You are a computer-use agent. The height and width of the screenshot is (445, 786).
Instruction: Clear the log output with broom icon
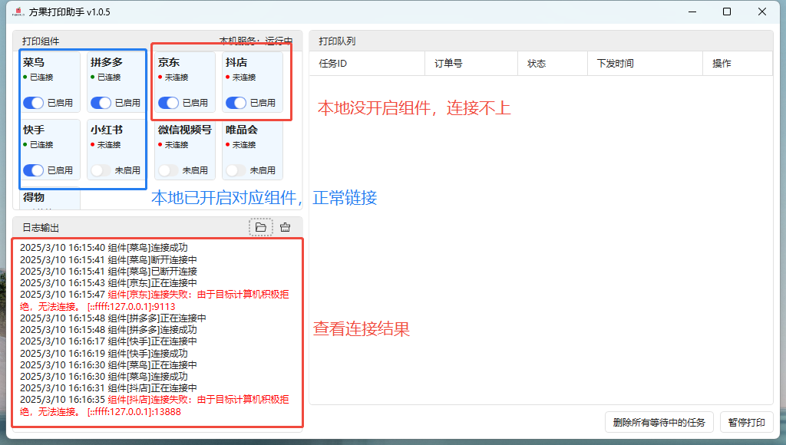(286, 228)
